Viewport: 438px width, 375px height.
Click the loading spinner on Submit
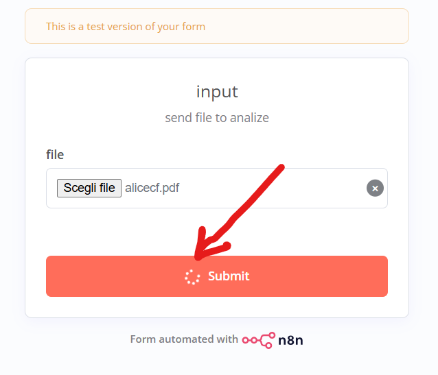click(192, 276)
